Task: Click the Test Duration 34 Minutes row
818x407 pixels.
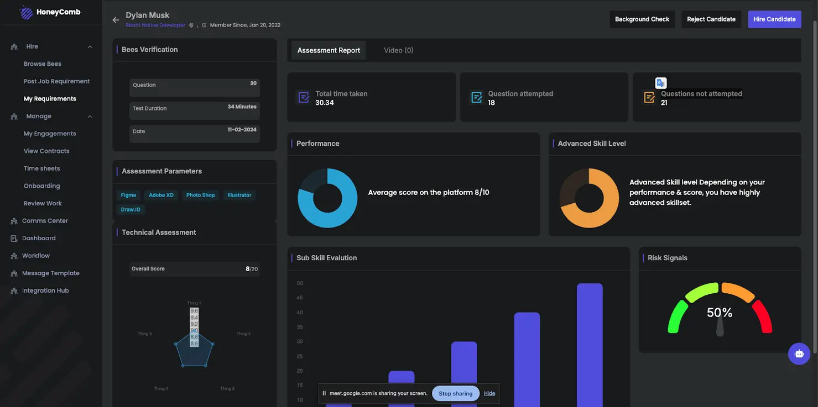Action: point(195,111)
